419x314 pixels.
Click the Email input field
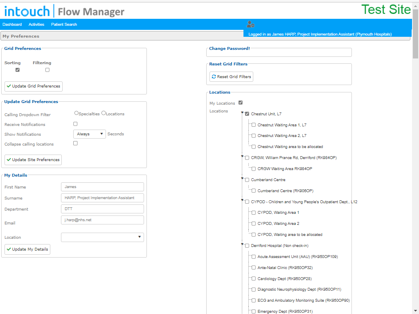coord(102,220)
